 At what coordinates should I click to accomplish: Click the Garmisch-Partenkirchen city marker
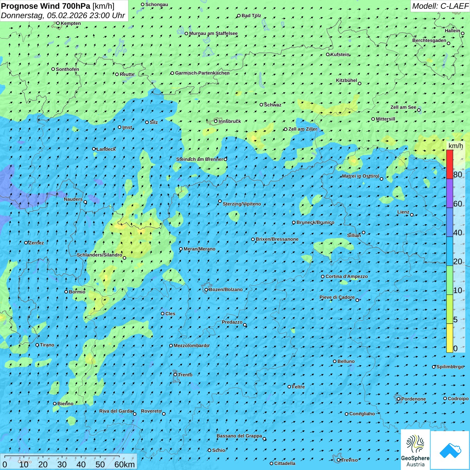[x=173, y=73]
